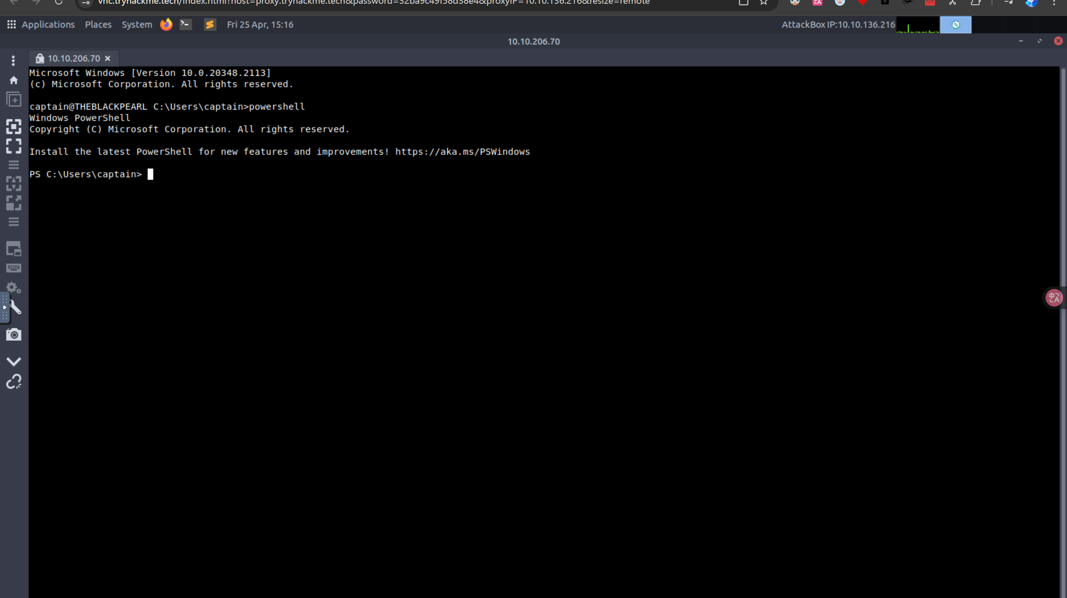Toggle grab all keyboard events icon
The image size is (1067, 598).
pos(13,268)
